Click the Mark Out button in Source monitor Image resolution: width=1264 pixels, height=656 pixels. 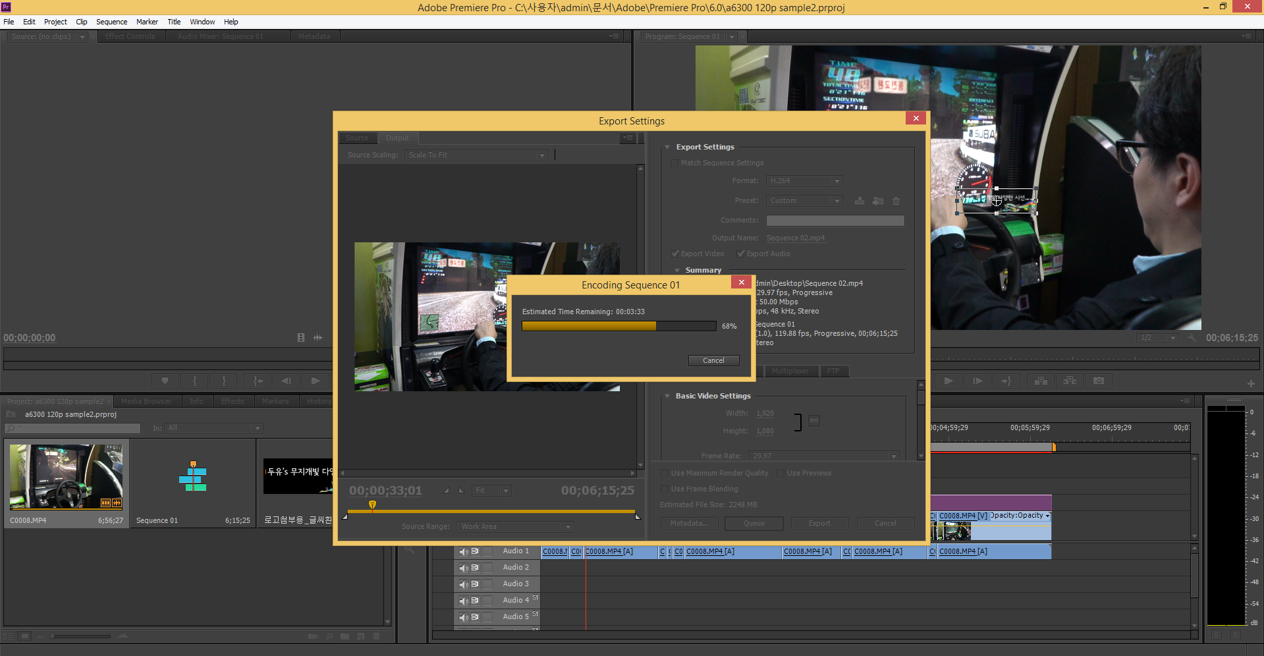(224, 381)
